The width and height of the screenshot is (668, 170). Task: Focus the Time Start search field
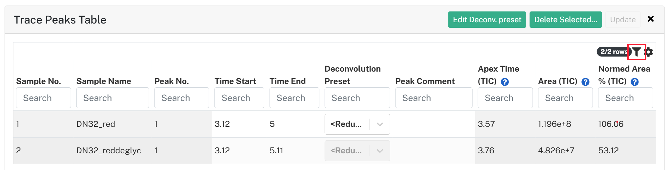pos(239,98)
